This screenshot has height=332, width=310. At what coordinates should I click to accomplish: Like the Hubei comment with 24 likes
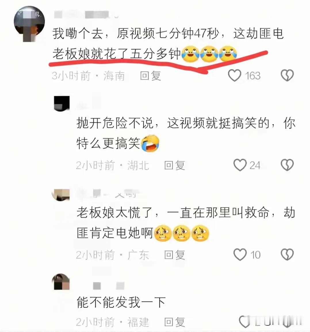pos(240,165)
